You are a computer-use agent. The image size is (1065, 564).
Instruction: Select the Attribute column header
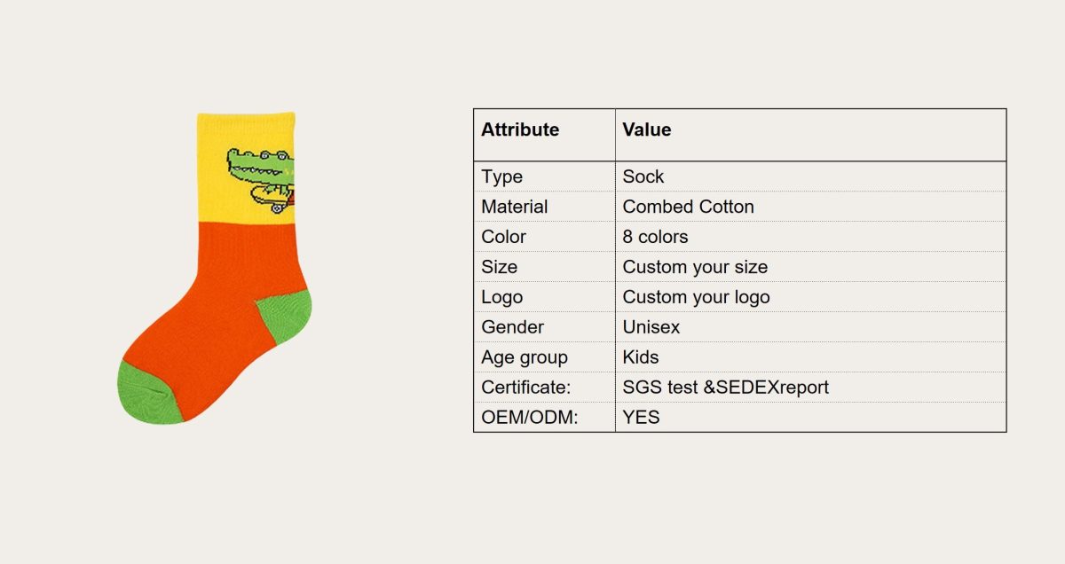click(x=520, y=129)
